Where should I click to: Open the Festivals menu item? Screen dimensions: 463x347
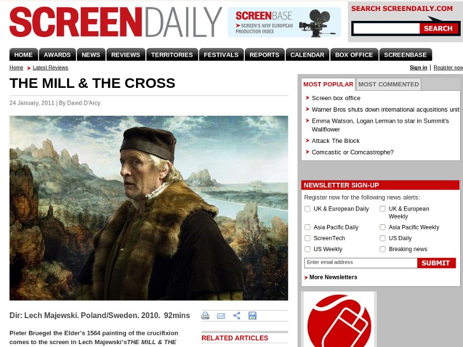(221, 54)
